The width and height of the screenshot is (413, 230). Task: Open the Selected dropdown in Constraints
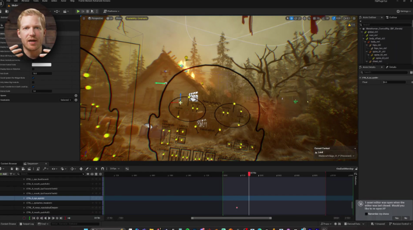66,100
